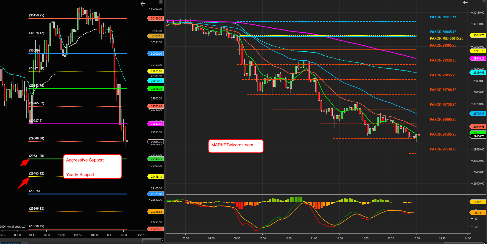Select the blue 29706.87 marker on right chart
The image size is (487, 244).
[x=478, y=114]
